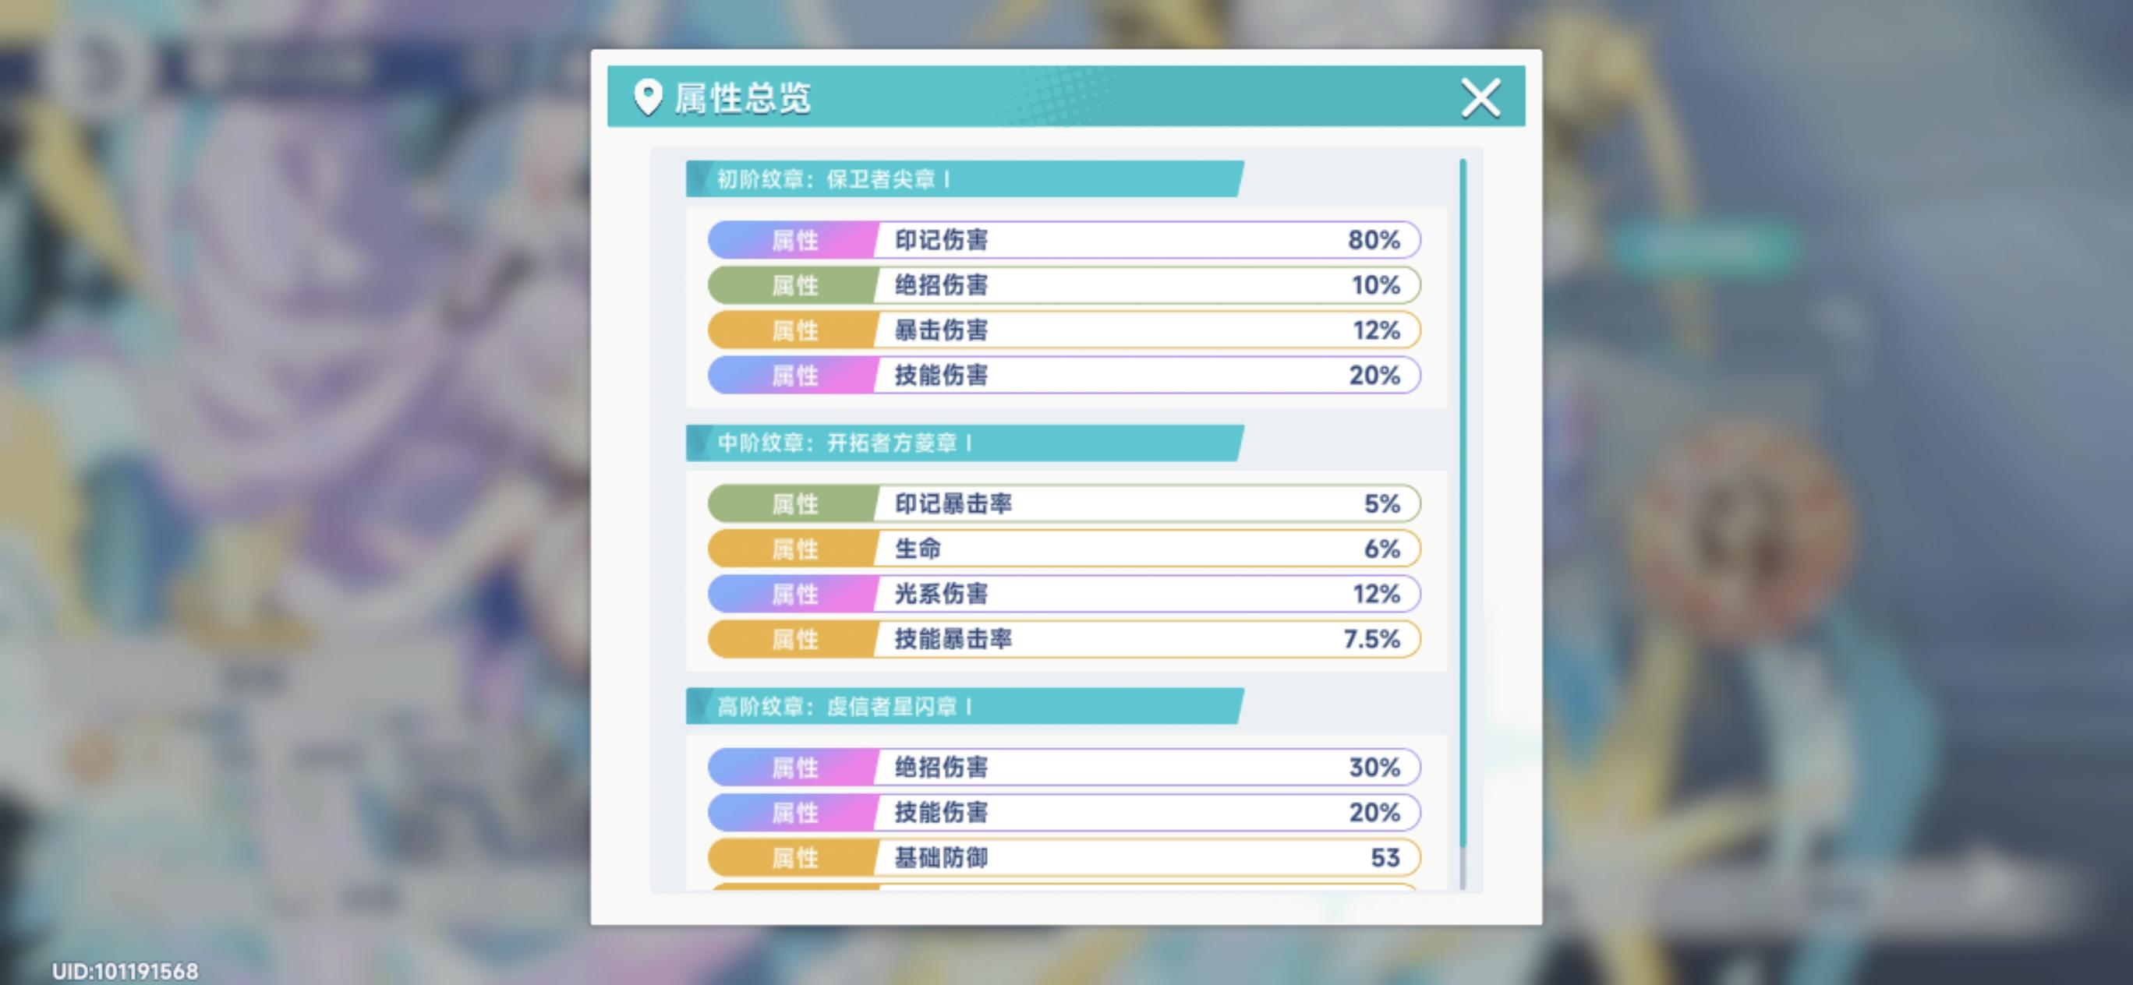Select the 技能暴击率 7.5% row
This screenshot has width=2133, height=985.
coord(1063,639)
